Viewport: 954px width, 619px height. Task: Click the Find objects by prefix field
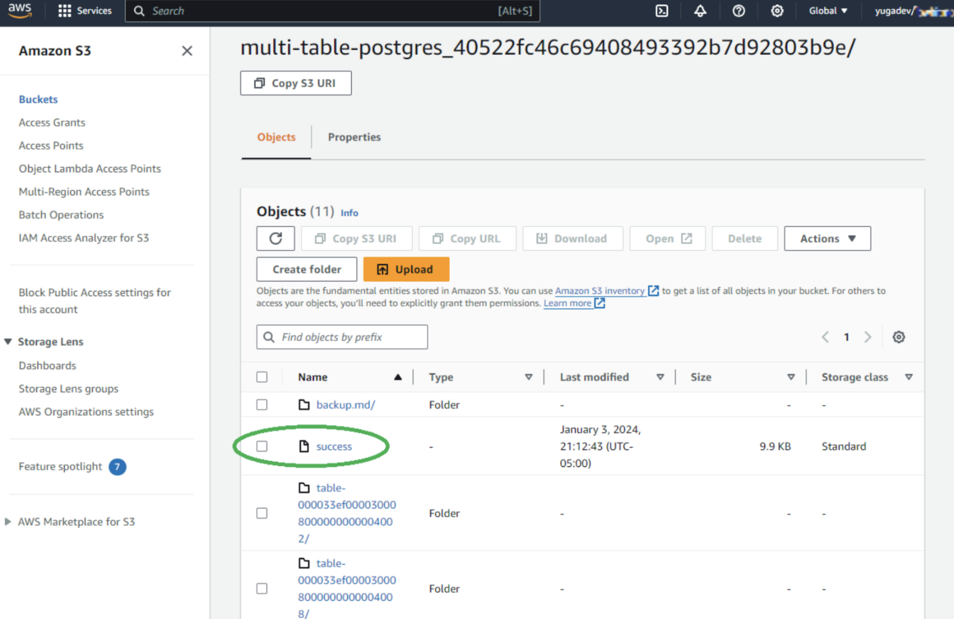point(342,337)
